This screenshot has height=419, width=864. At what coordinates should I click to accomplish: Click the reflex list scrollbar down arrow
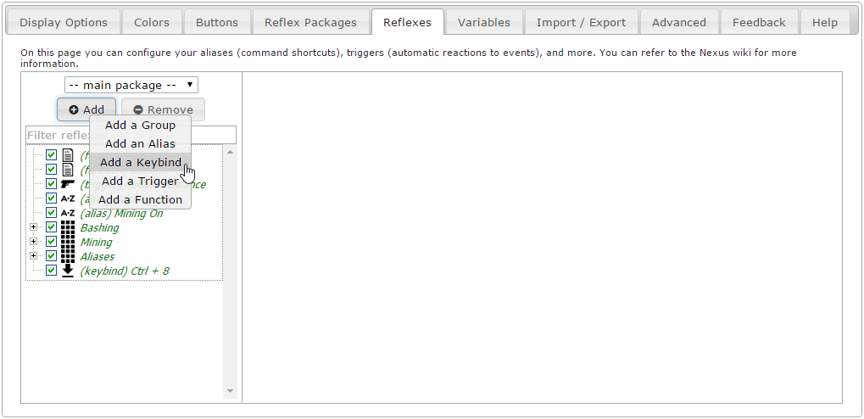point(229,391)
